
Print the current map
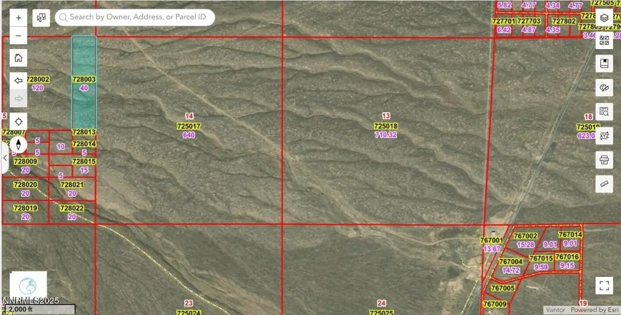point(604,160)
